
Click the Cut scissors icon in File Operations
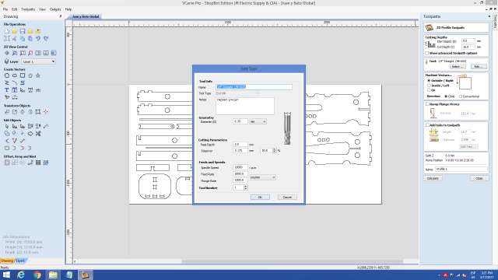pyautogui.click(x=15, y=38)
